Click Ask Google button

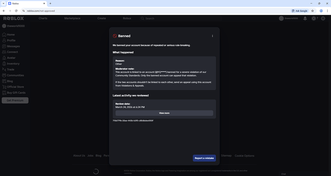point(300,11)
